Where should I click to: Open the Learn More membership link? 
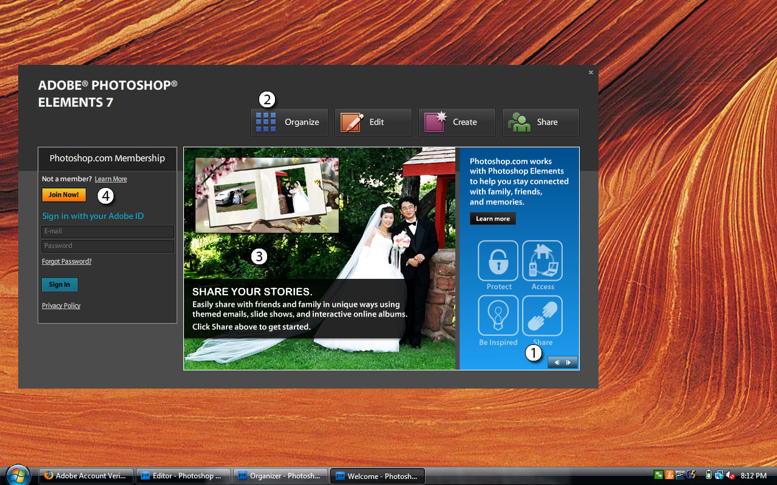coord(110,179)
